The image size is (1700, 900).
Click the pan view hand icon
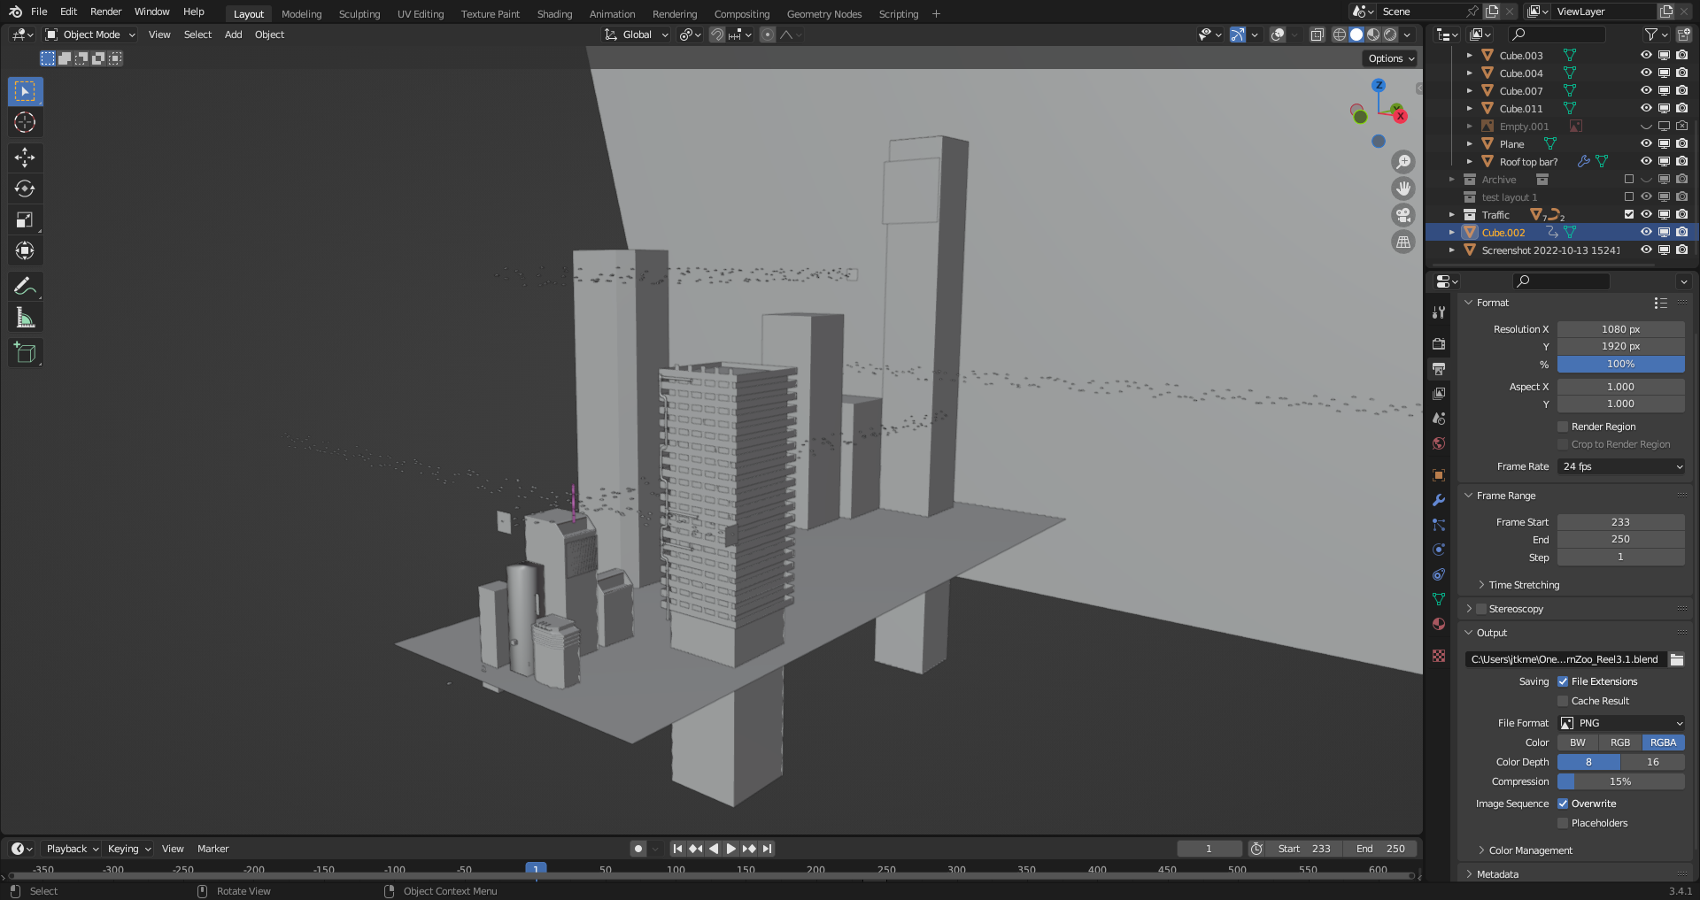[1403, 188]
